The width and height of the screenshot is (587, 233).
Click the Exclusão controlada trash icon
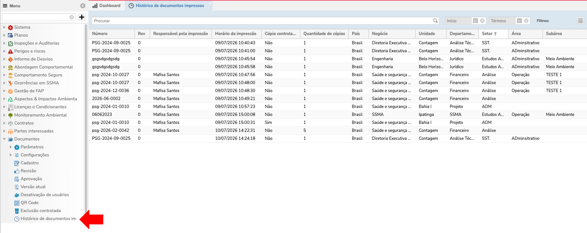click(17, 211)
